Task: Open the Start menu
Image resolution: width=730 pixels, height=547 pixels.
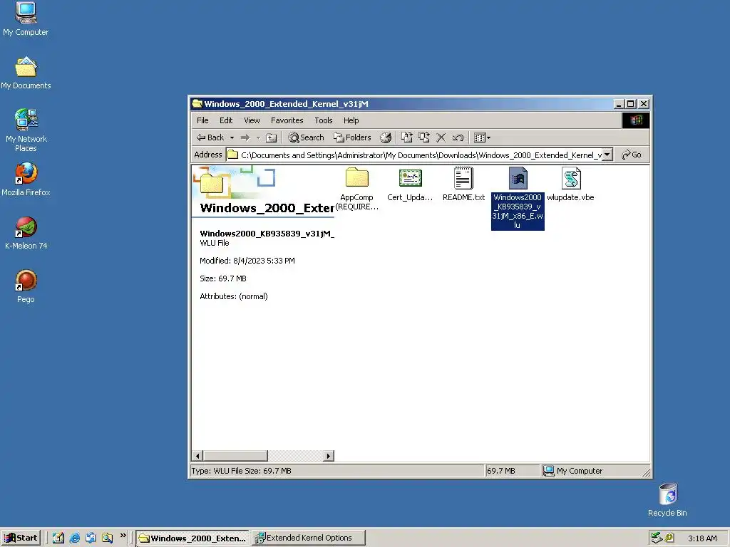Action: coord(21,538)
